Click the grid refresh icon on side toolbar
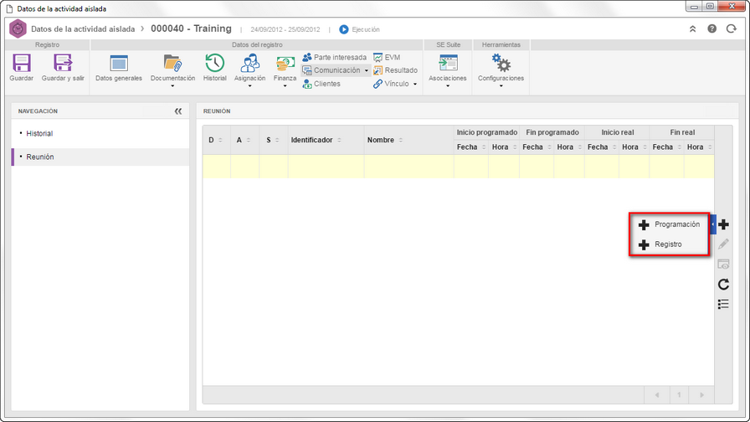 [x=724, y=284]
